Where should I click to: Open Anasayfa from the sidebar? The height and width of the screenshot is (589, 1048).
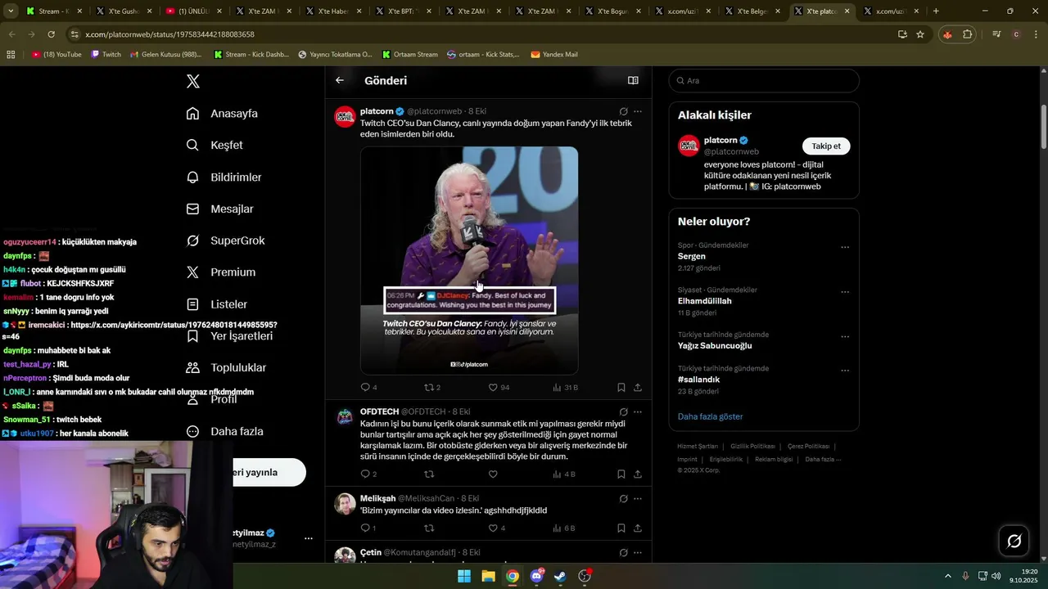222,114
